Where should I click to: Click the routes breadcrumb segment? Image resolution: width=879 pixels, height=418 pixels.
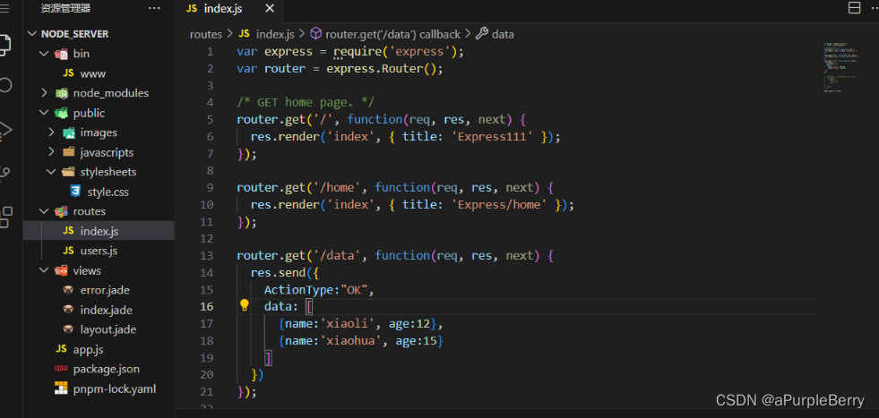click(x=206, y=34)
